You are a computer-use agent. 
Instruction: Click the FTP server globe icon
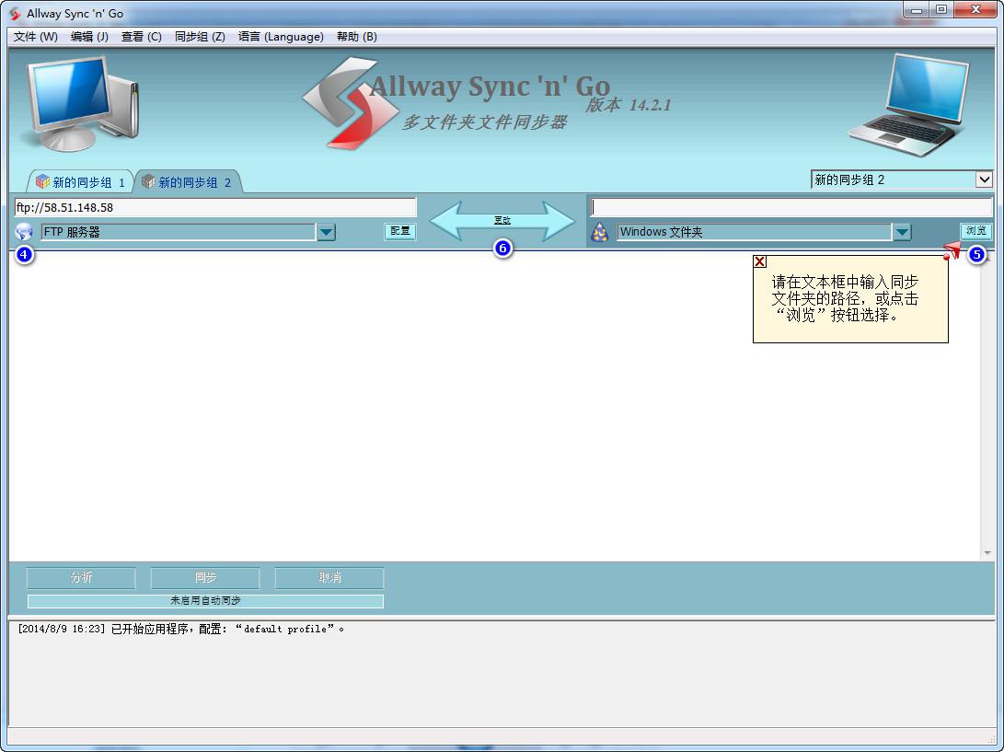(x=24, y=231)
